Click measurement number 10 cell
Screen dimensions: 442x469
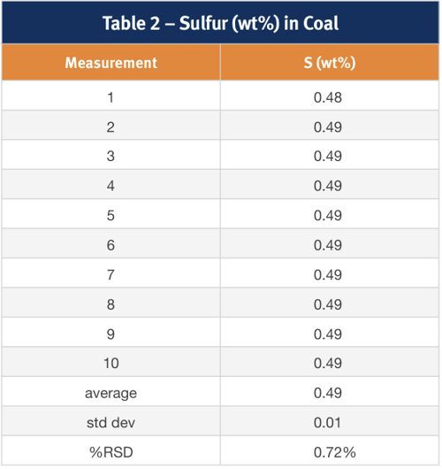coord(110,364)
